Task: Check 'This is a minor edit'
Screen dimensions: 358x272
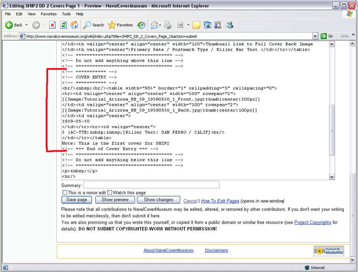Action: (65, 192)
